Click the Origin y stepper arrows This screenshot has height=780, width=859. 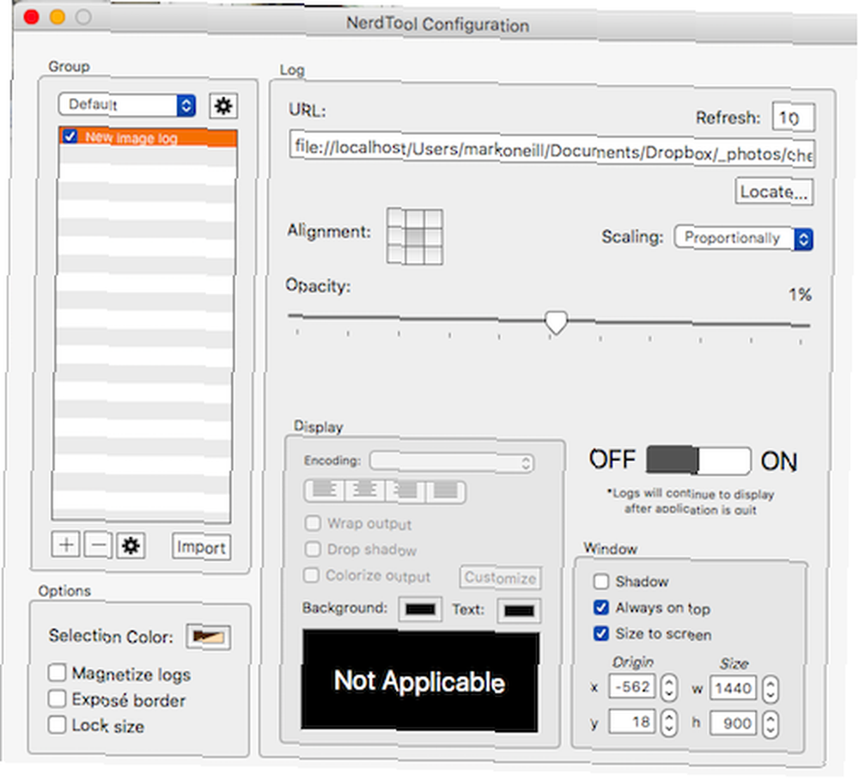pos(669,723)
